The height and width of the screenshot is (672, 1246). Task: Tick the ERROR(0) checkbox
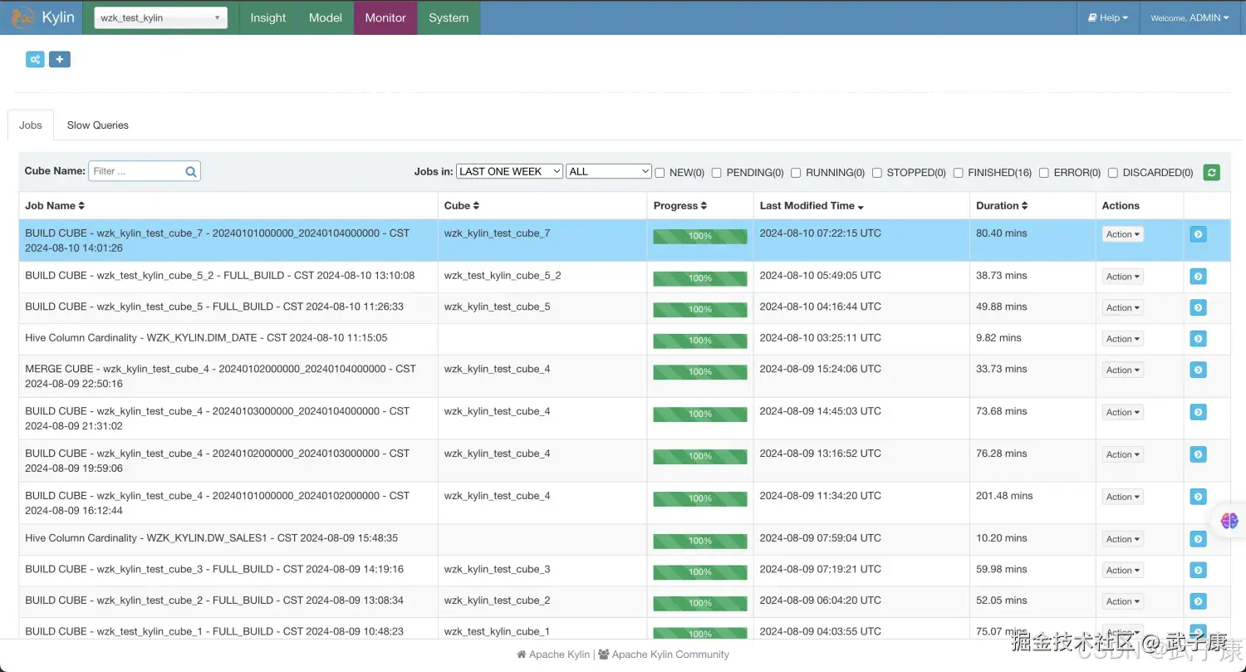click(x=1044, y=173)
